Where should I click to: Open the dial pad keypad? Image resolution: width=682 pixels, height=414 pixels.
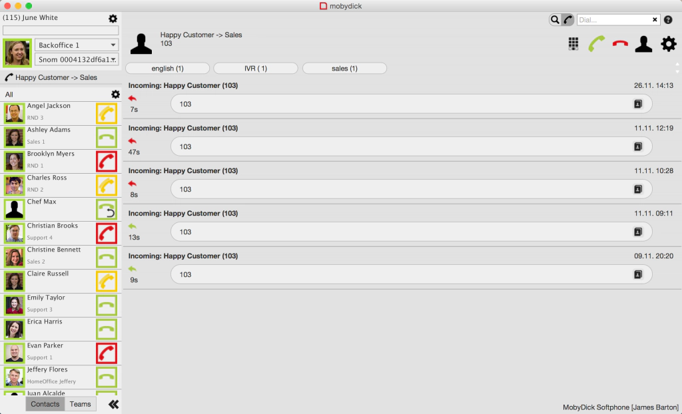pyautogui.click(x=573, y=44)
